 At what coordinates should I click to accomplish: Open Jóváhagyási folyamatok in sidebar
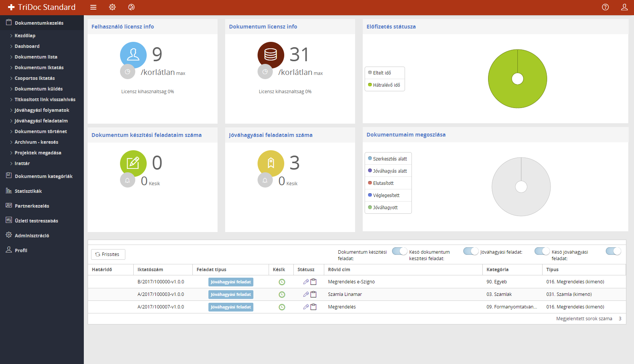tap(42, 110)
